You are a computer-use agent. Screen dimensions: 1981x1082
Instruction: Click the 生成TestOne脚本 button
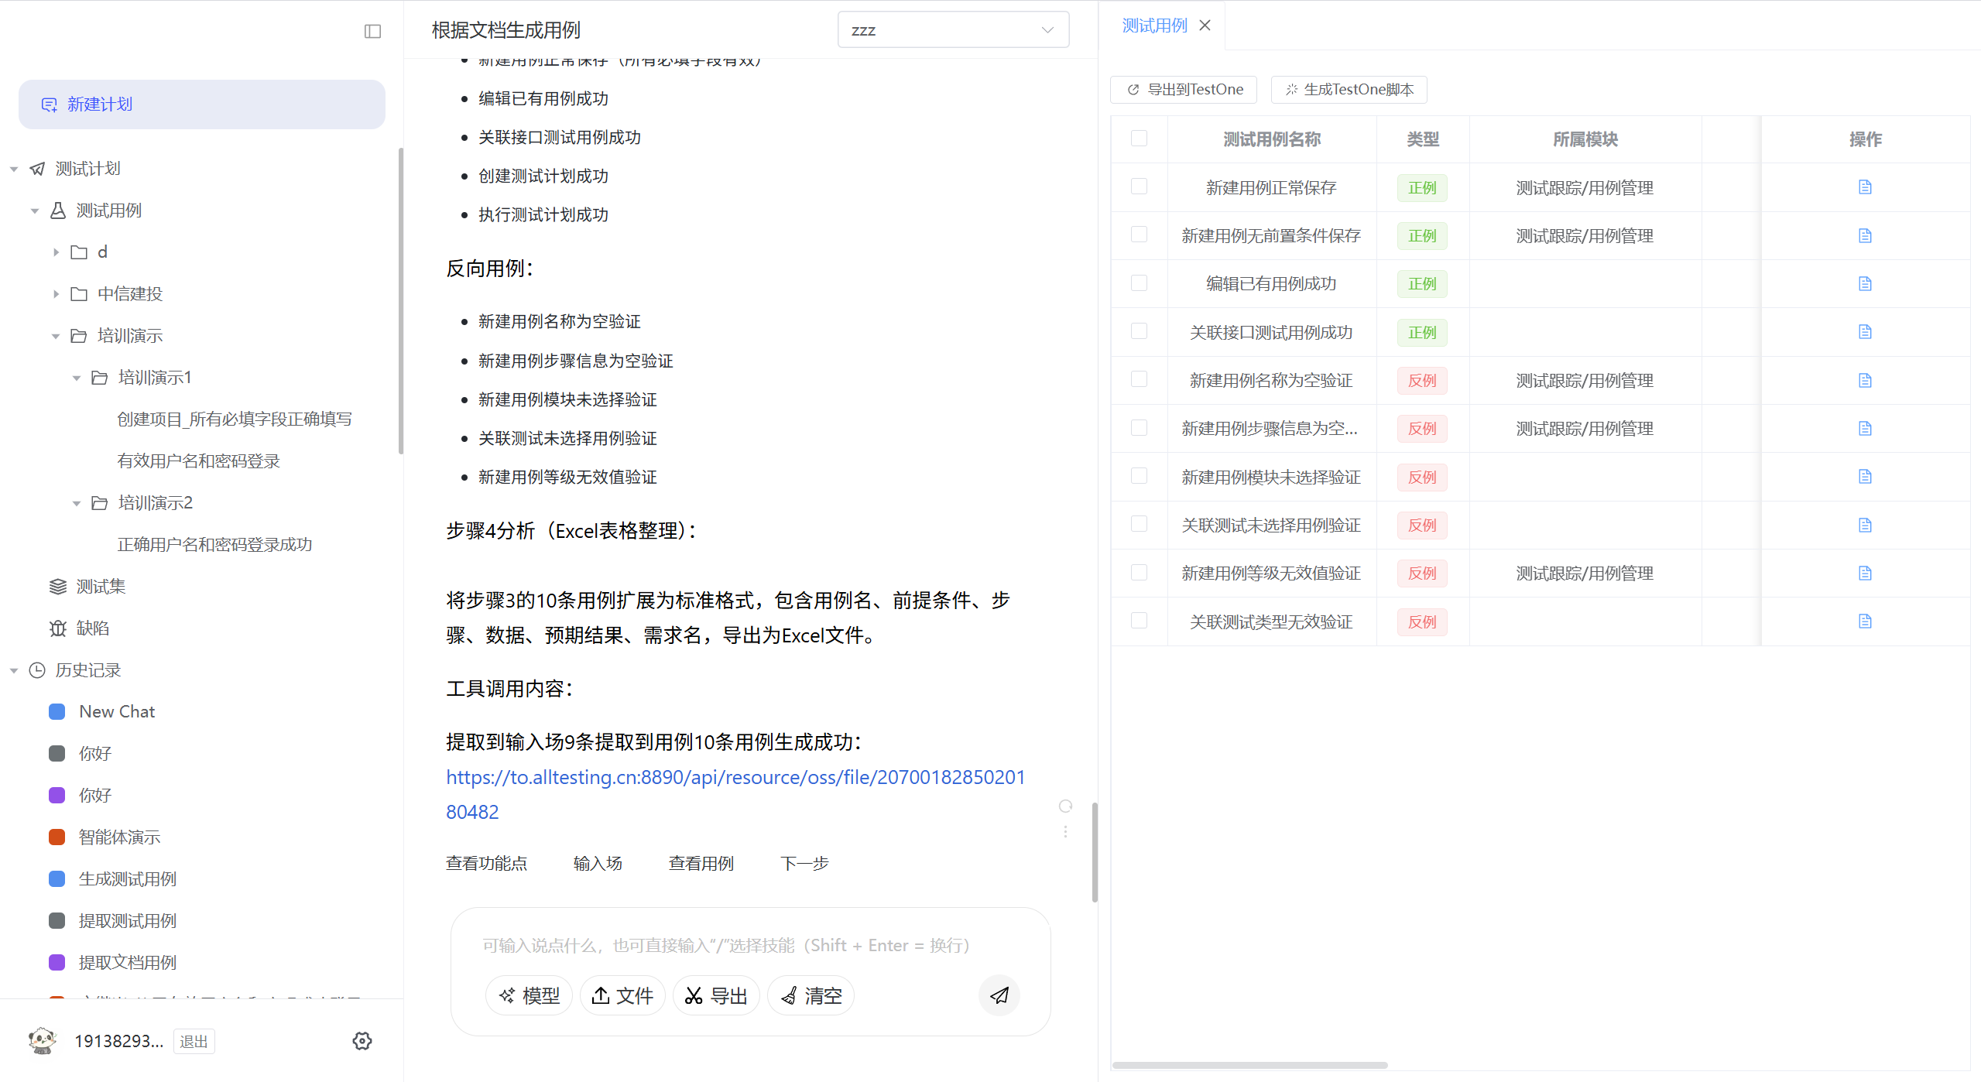click(x=1349, y=90)
